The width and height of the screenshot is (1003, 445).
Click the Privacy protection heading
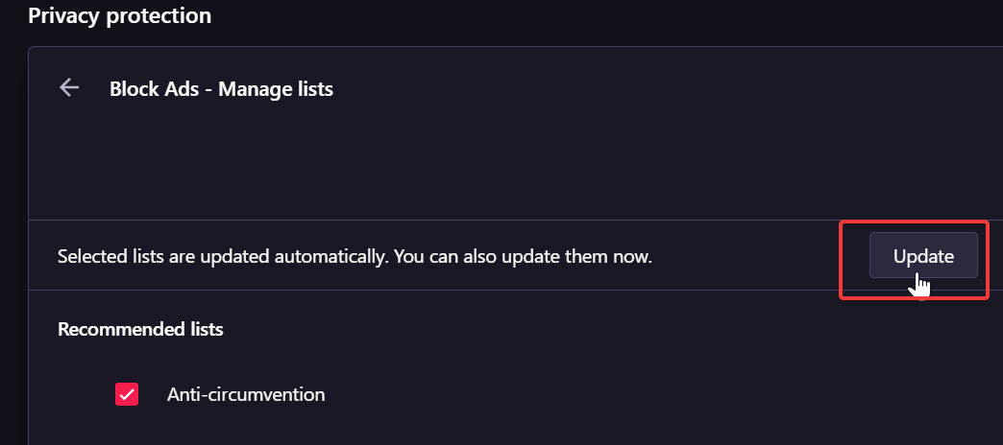[x=120, y=16]
